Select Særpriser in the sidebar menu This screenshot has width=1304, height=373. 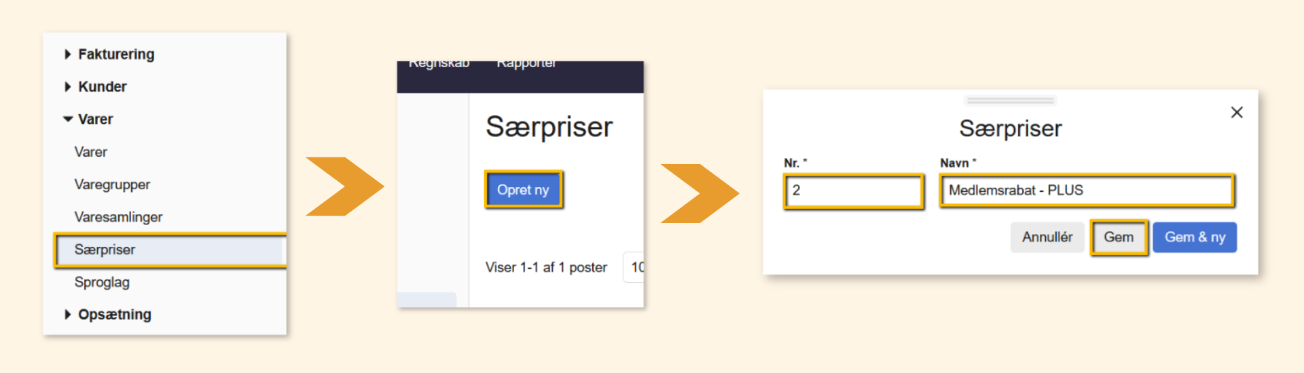coord(105,250)
